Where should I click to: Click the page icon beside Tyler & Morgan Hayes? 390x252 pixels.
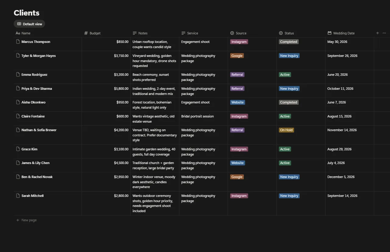click(x=18, y=56)
